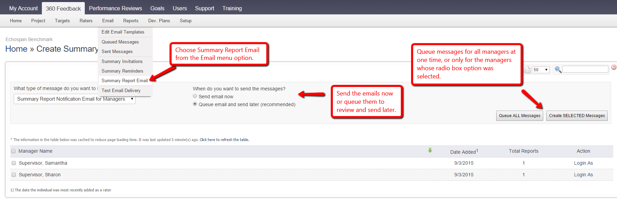Sort by the Date Added column header
This screenshot has height=202, width=617.
(464, 151)
